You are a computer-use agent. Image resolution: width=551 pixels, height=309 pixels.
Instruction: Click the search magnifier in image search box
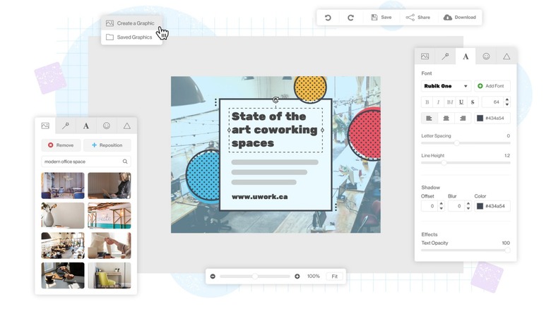[126, 162]
